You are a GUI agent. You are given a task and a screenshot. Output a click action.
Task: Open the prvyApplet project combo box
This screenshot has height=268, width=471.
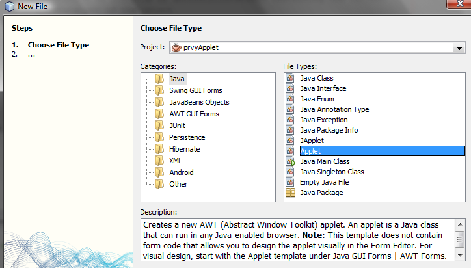coord(317,47)
